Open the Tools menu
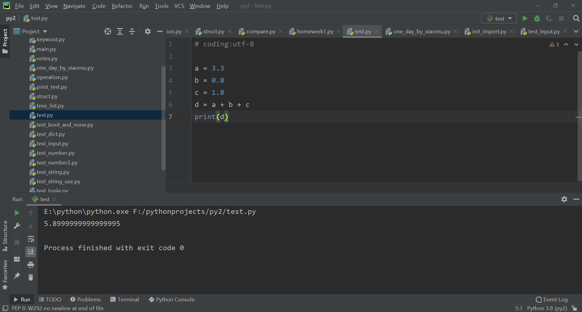Screen dimensions: 582x312 point(162,6)
